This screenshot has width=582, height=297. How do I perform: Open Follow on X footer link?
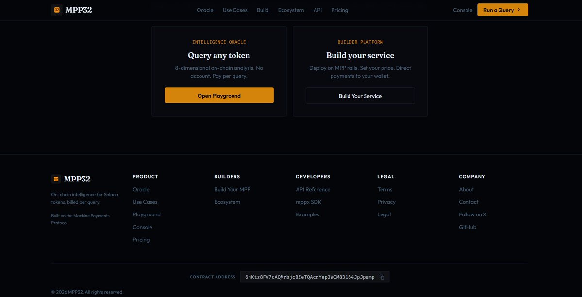coord(472,214)
